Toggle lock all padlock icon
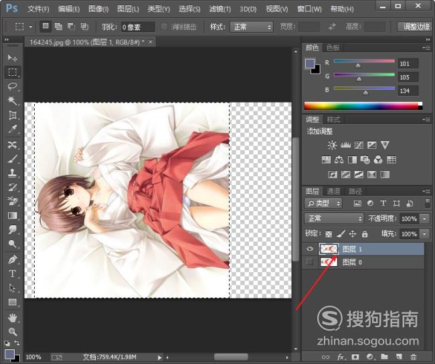Viewport: 435px width, 364px height. [365, 234]
